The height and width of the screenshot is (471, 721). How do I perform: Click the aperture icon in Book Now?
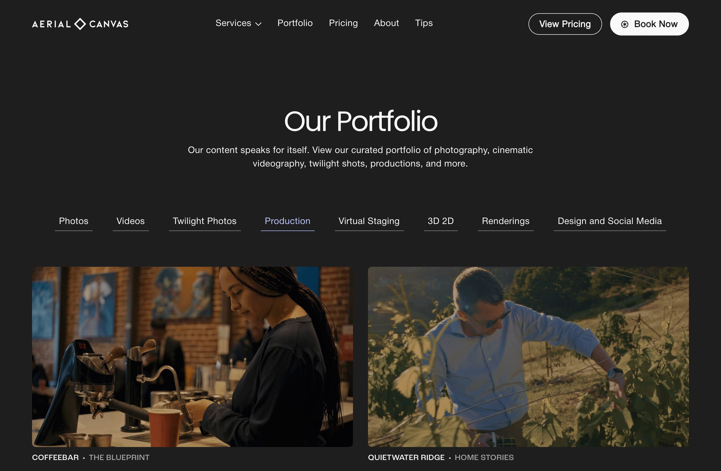pos(624,24)
